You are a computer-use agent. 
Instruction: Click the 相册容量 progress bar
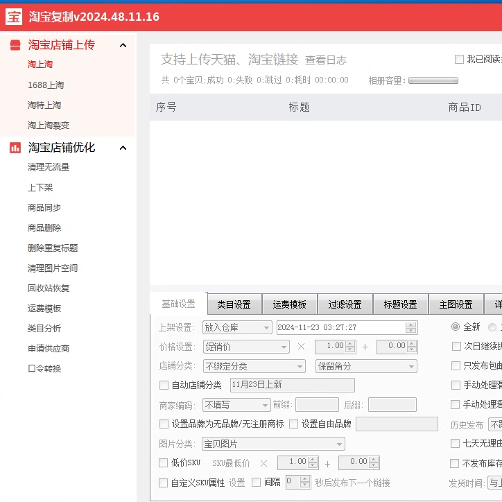(433, 80)
